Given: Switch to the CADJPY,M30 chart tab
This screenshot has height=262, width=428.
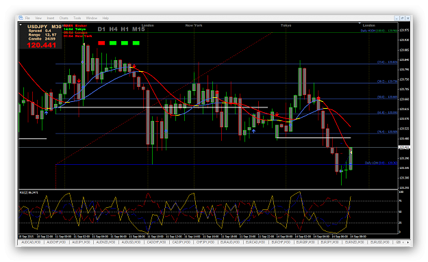Looking at the screenshot, I should pyautogui.click(x=181, y=242).
